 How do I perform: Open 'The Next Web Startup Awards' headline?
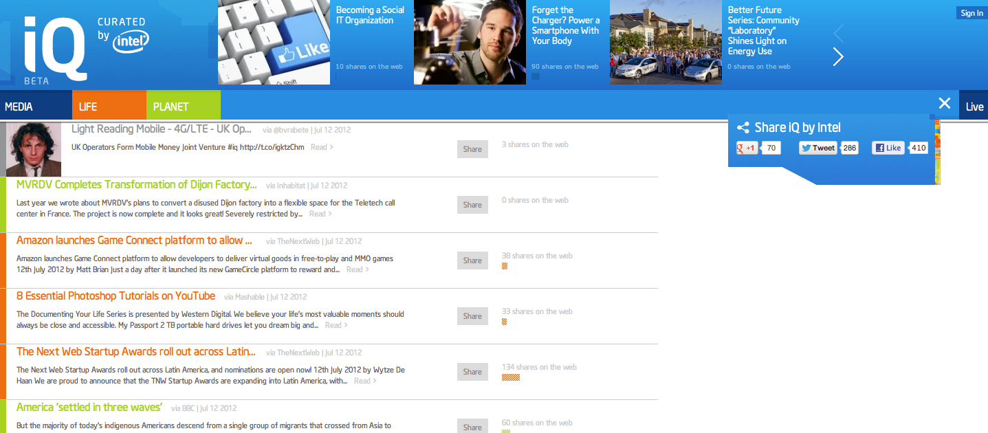coord(136,351)
